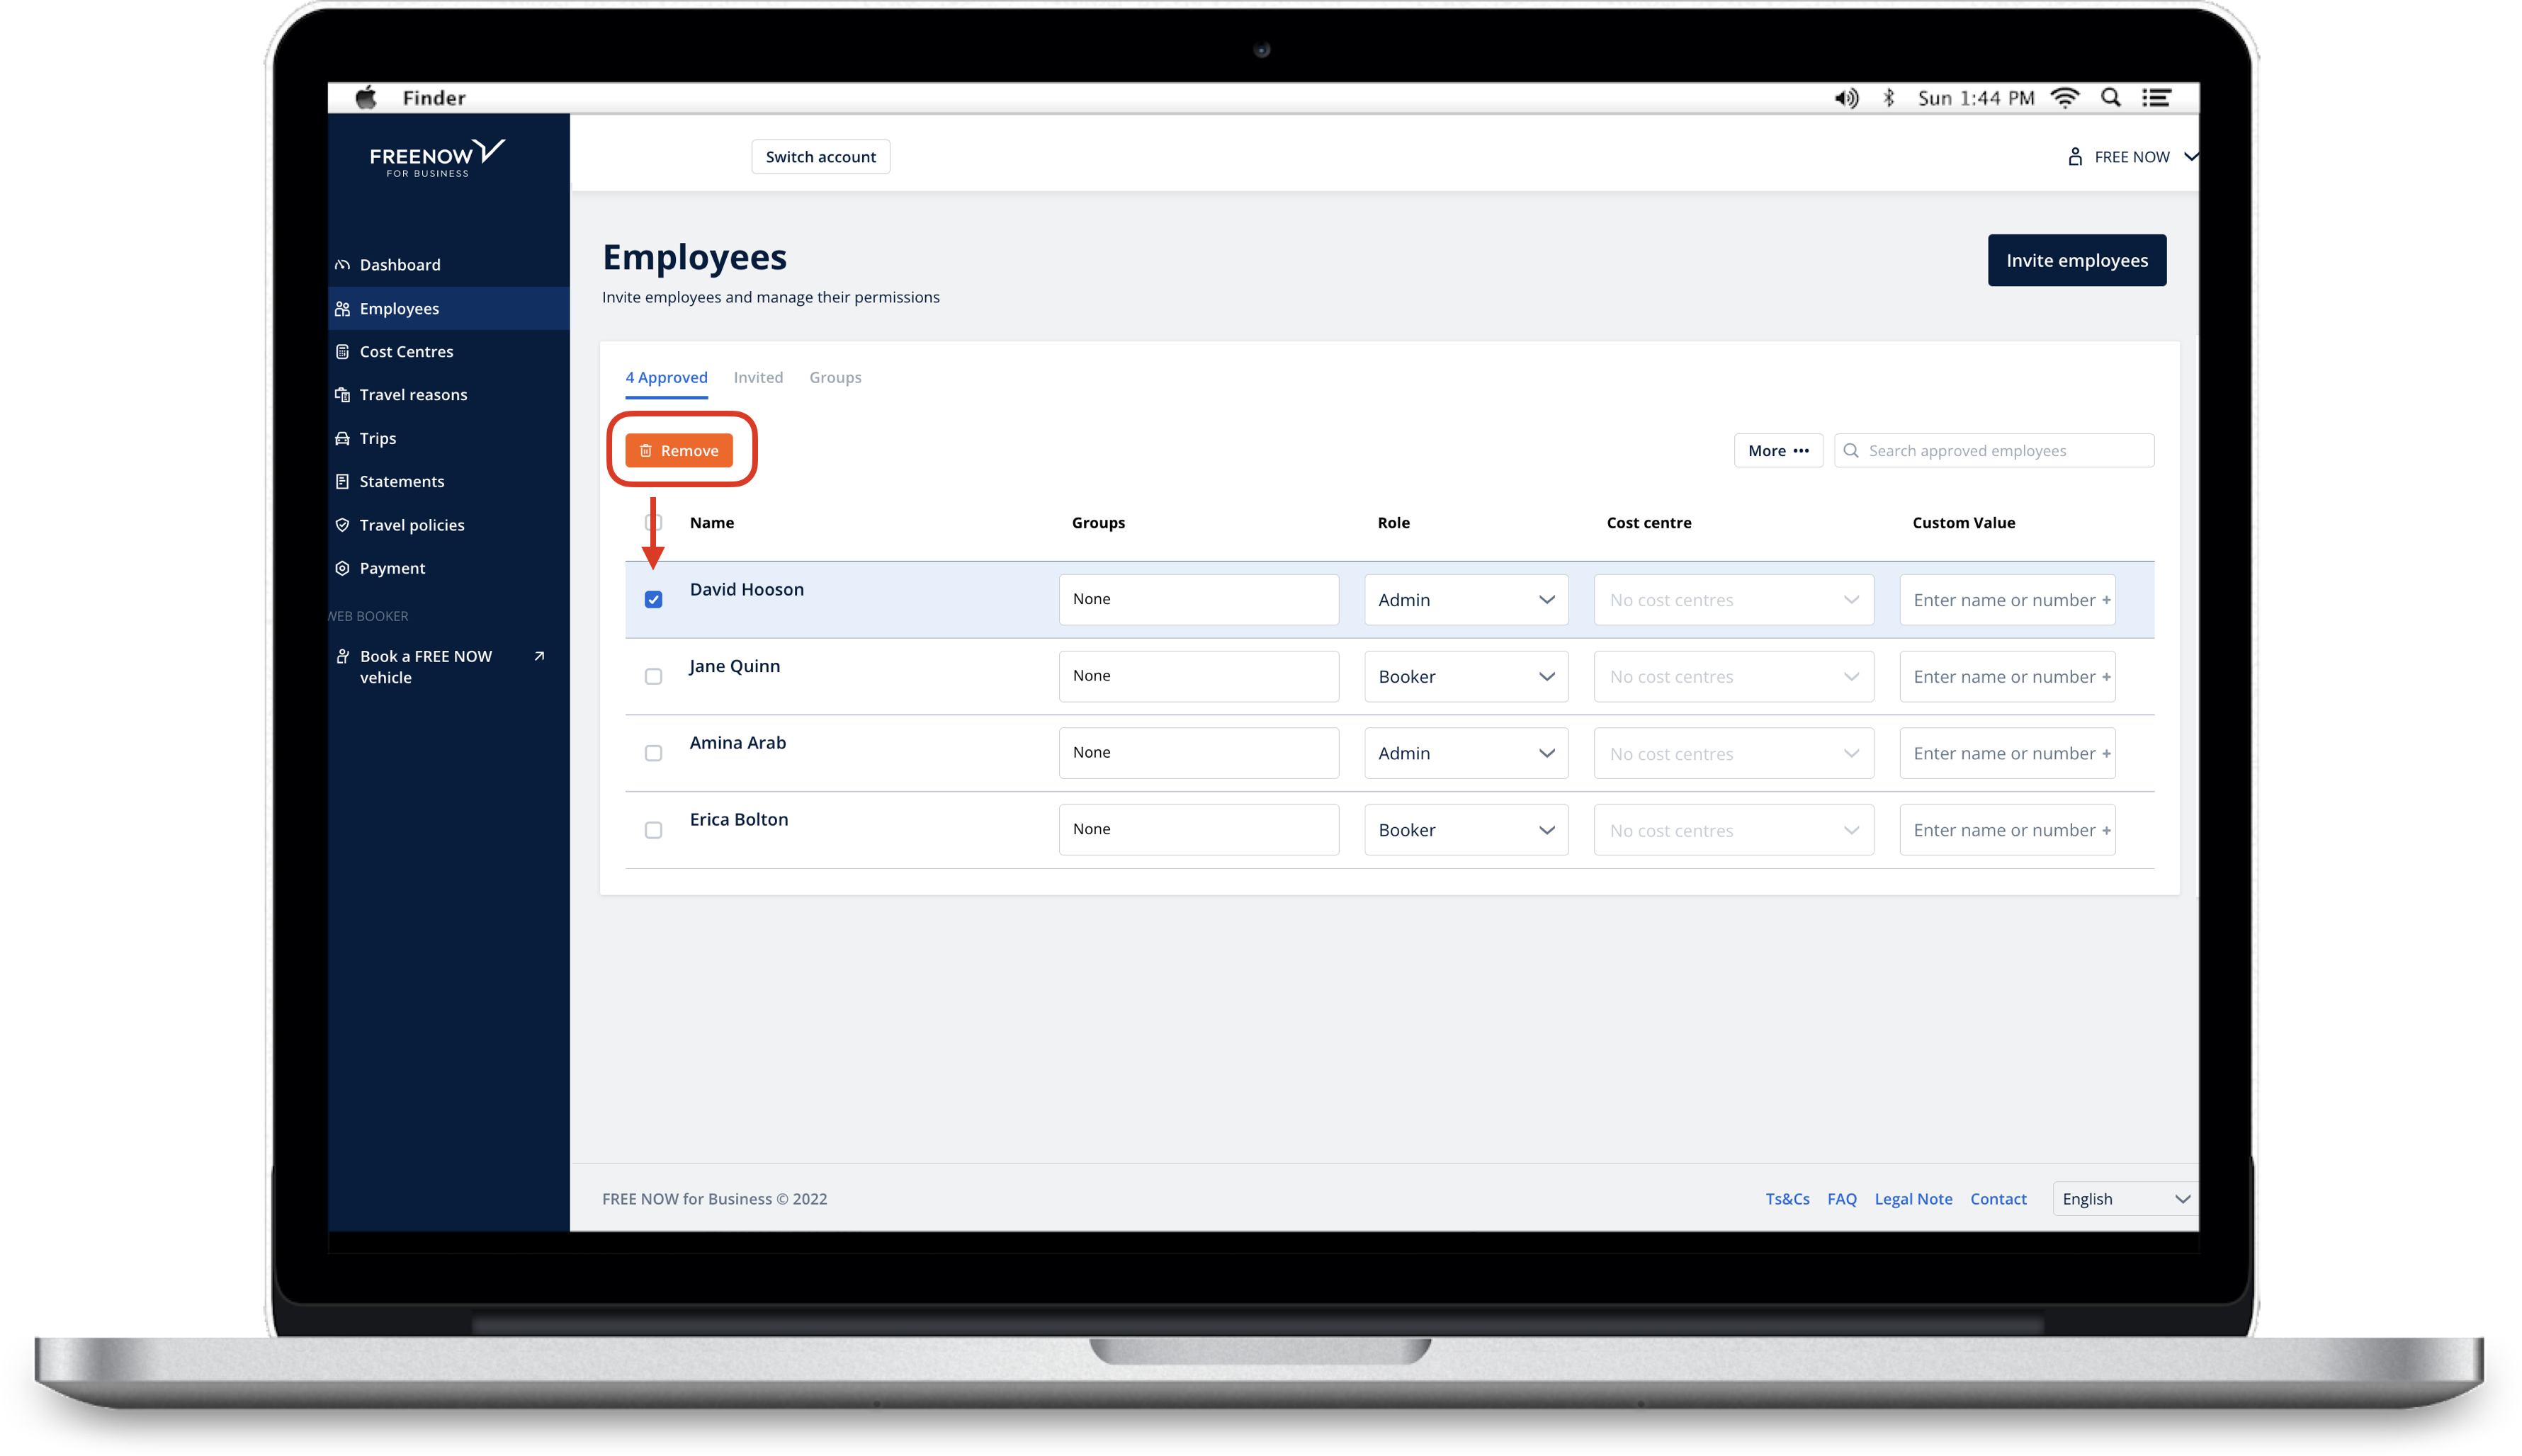The image size is (2522, 1456).
Task: Open Jane Quinn's Role dropdown
Action: 1466,677
